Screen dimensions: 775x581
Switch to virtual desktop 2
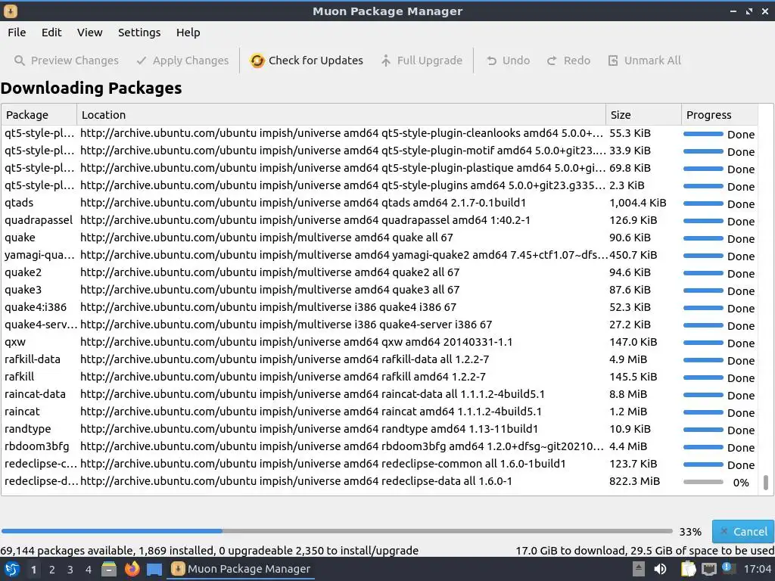pos(52,570)
